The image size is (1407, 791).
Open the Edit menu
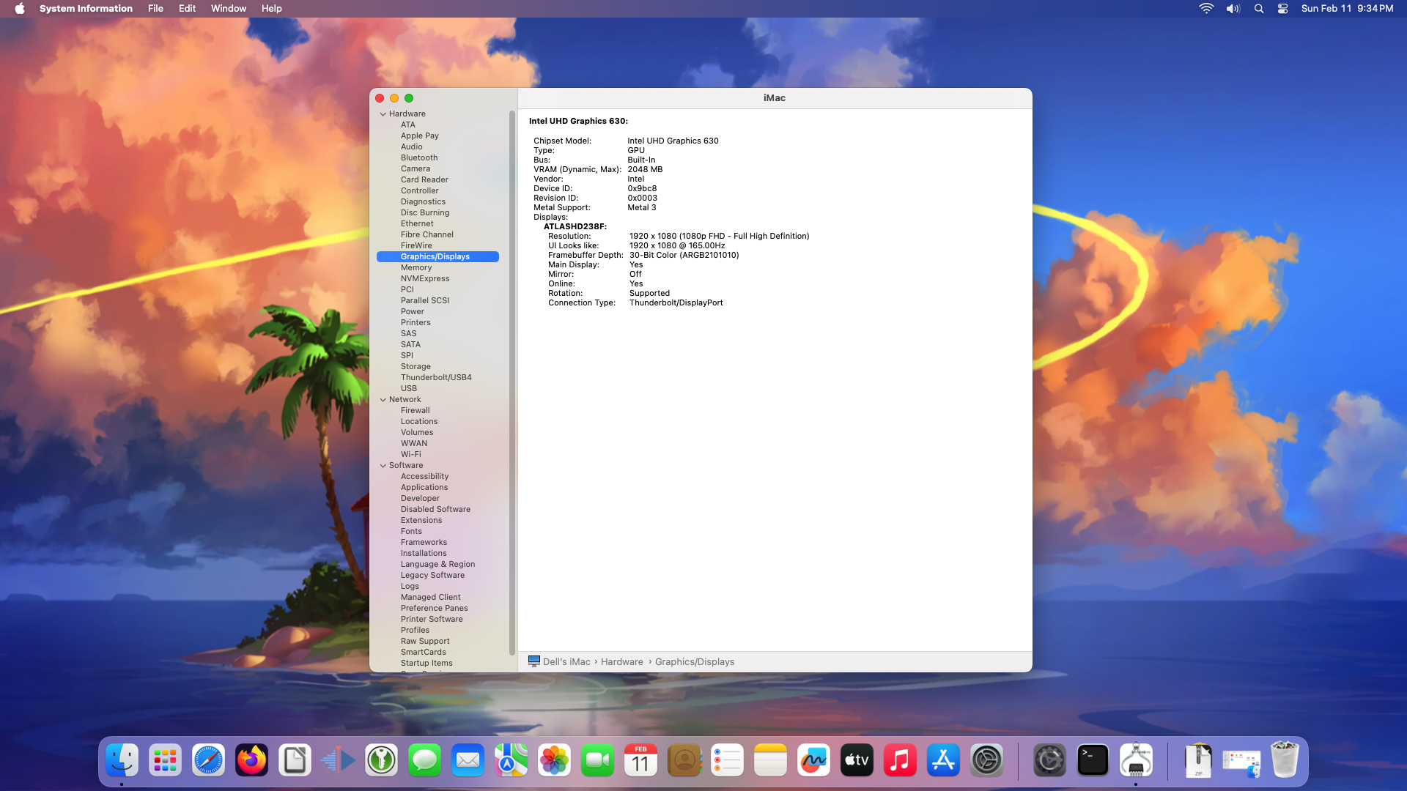[187, 9]
